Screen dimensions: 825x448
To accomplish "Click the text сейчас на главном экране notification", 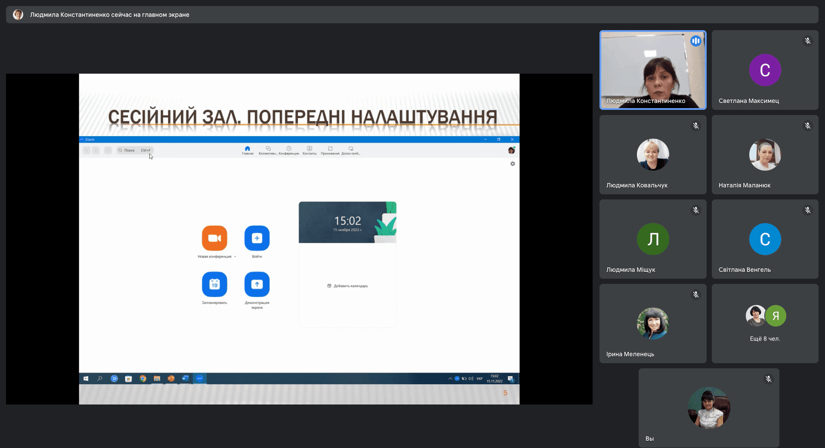I will coord(150,15).
